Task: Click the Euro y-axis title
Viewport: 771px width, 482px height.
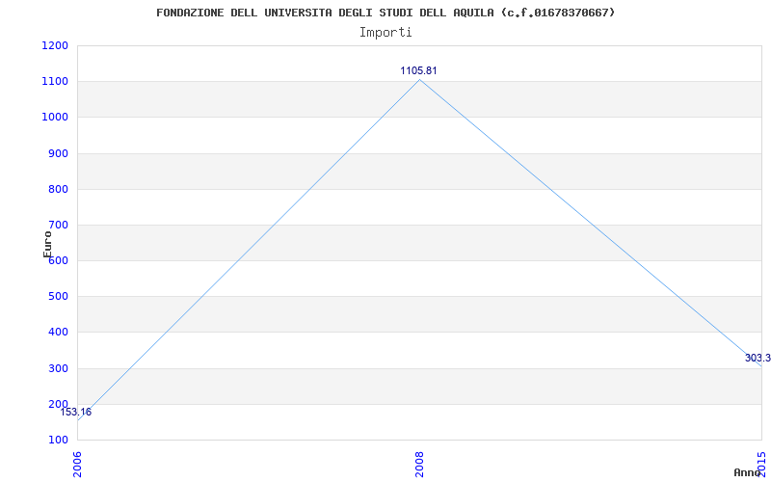Action: tap(47, 244)
